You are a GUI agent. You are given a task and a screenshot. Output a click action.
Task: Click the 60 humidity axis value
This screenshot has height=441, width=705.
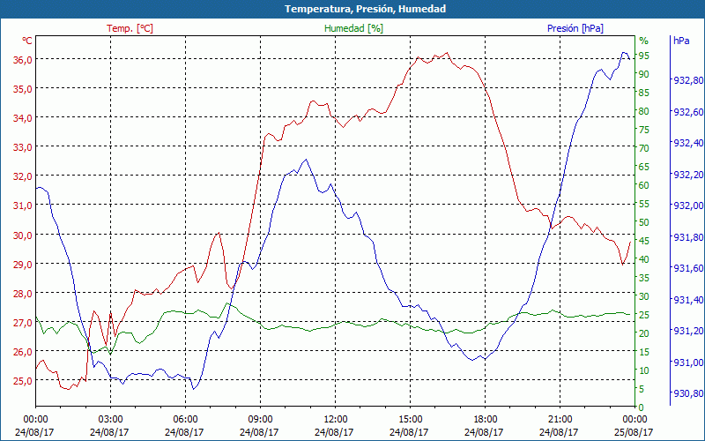644,185
